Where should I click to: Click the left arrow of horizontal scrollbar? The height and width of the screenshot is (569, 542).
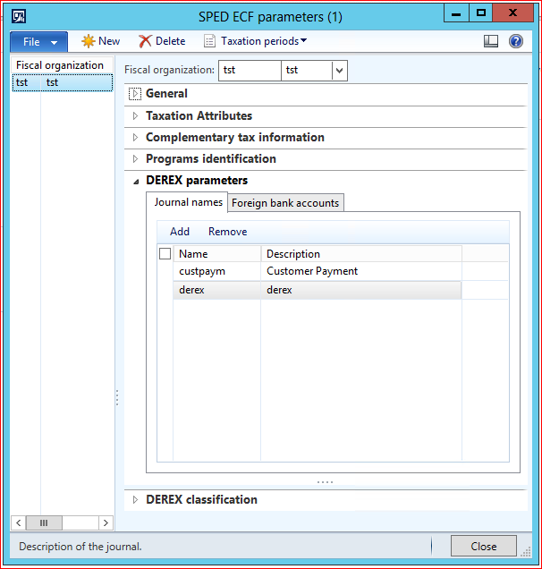pos(19,522)
